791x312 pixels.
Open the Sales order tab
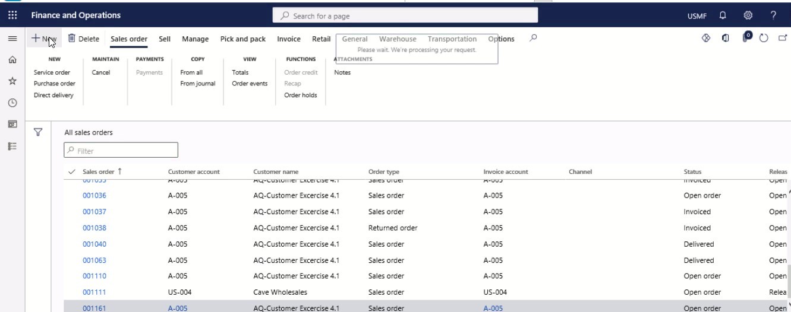click(x=129, y=39)
